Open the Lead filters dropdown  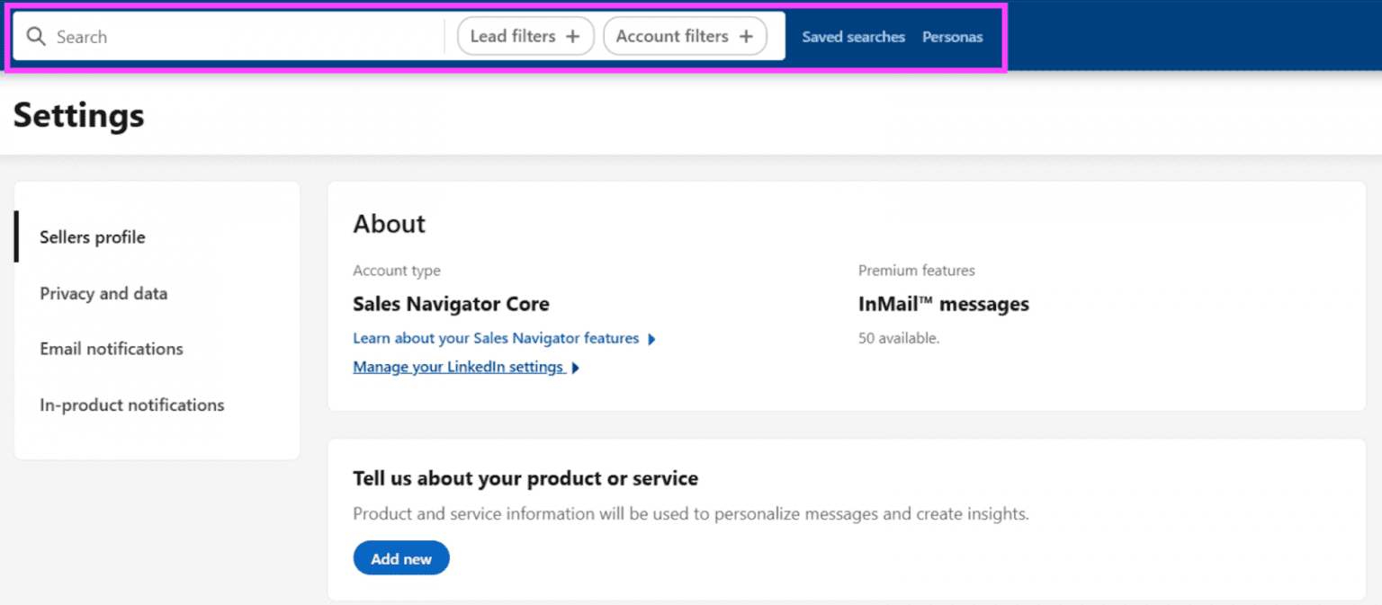click(x=514, y=37)
